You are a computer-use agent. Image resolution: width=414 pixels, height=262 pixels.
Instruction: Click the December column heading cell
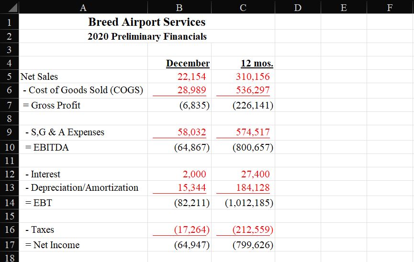[x=188, y=63]
